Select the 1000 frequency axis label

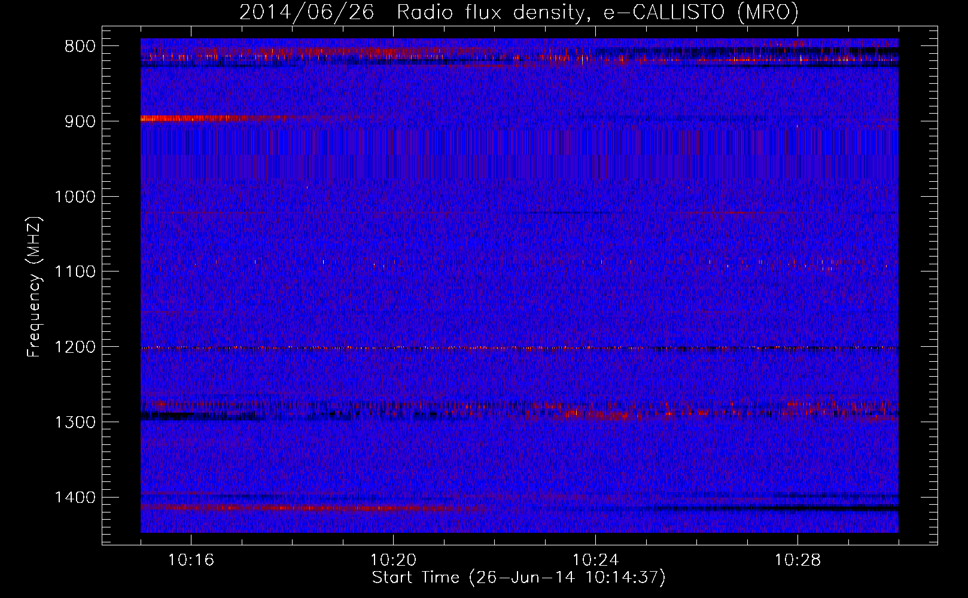[x=75, y=197]
